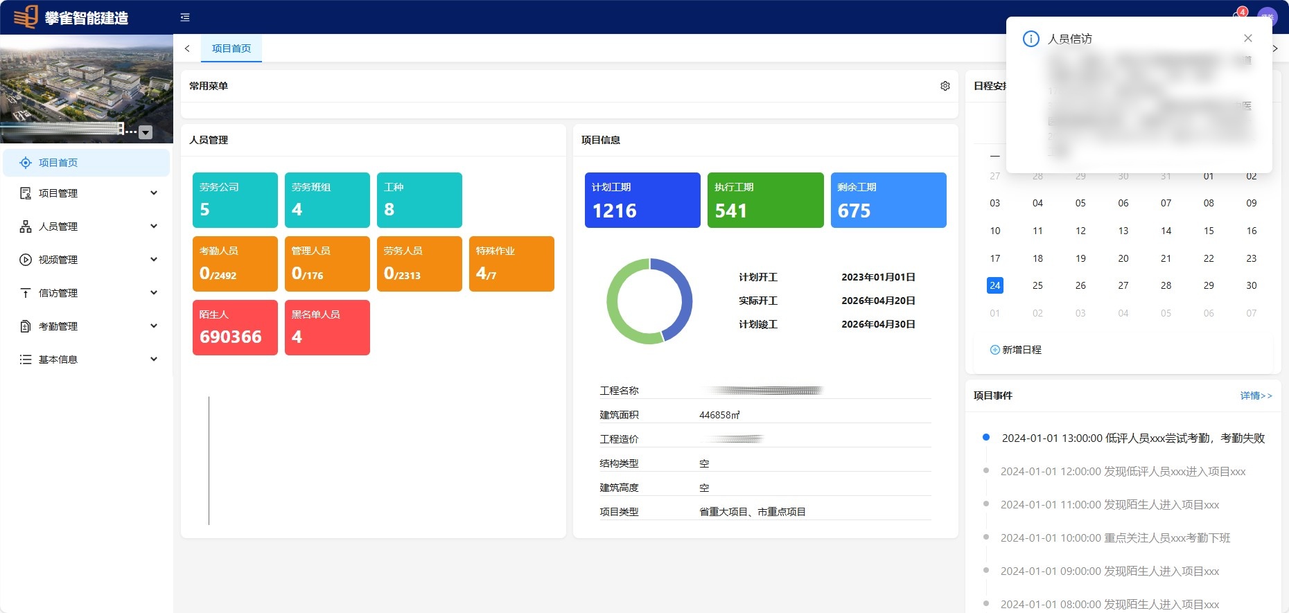Click the plus icon beside 新增日程
The image size is (1289, 613).
coord(994,350)
